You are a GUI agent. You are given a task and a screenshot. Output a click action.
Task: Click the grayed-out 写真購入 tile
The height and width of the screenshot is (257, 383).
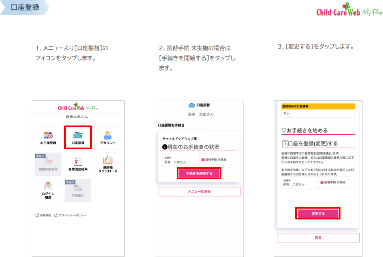point(78,190)
